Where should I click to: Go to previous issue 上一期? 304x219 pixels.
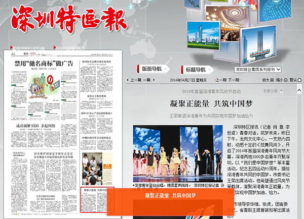[x=220, y=80]
